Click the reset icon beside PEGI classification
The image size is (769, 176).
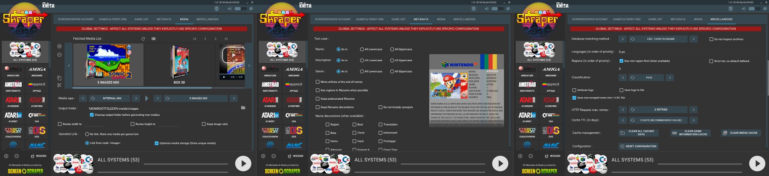(632, 78)
